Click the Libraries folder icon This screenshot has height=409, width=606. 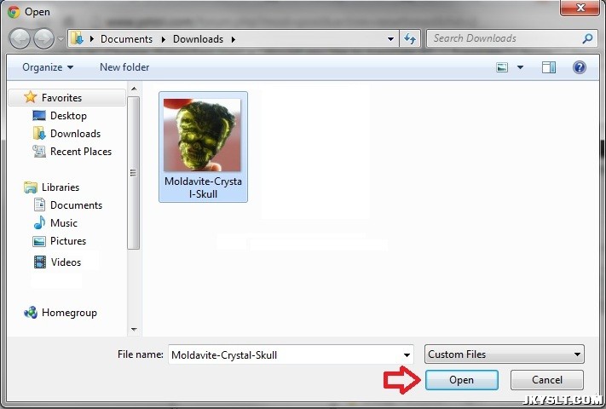[30, 187]
